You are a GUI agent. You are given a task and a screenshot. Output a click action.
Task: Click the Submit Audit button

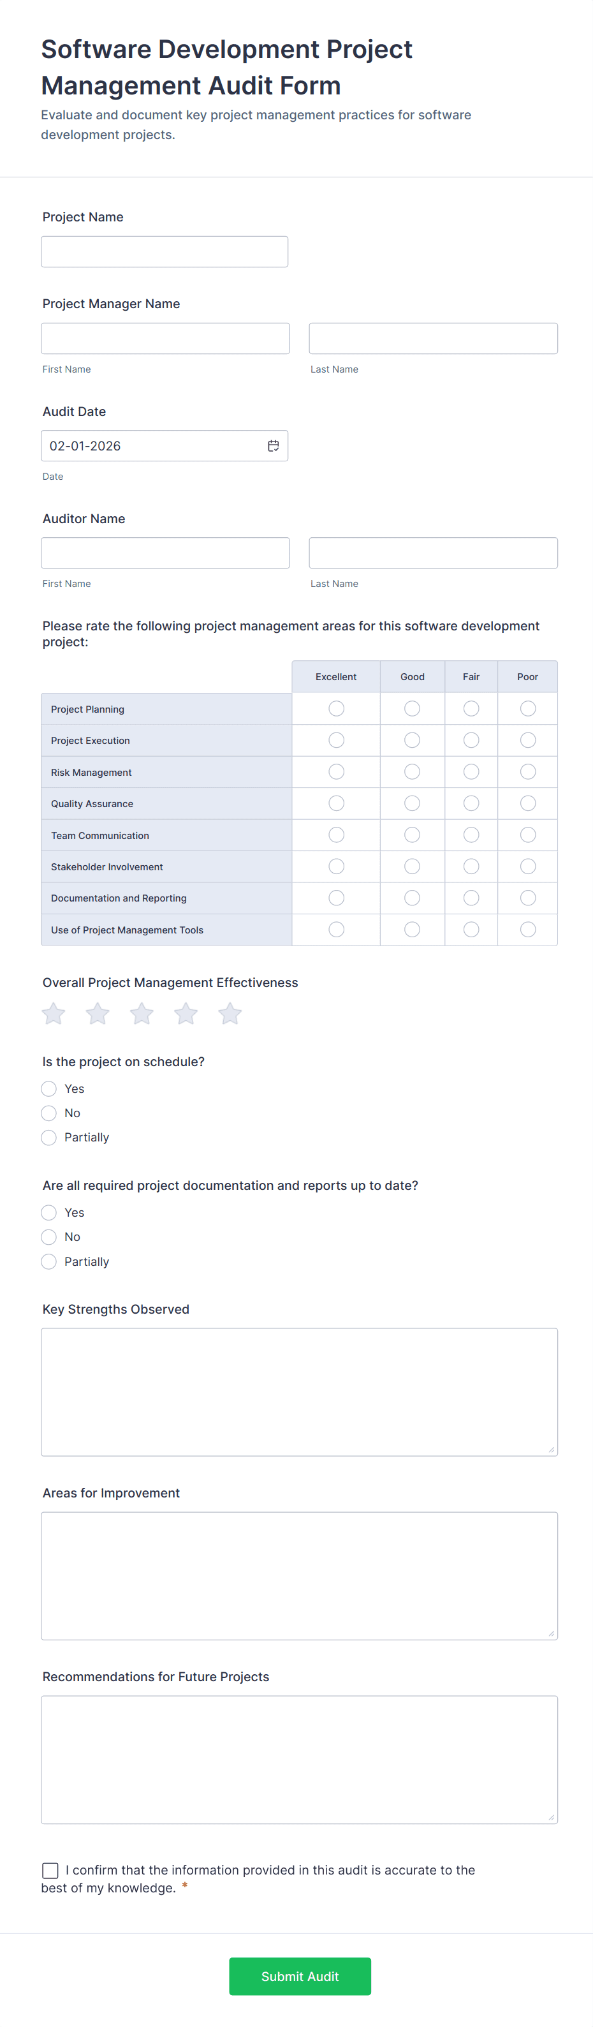tap(299, 1976)
